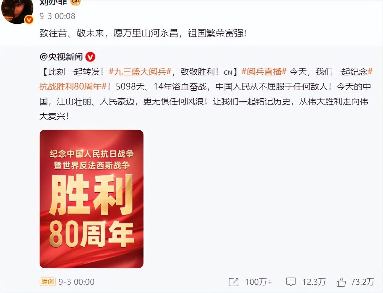383x293 pixels.
Task: Open the poster's profile avatar
Action: click(17, 11)
